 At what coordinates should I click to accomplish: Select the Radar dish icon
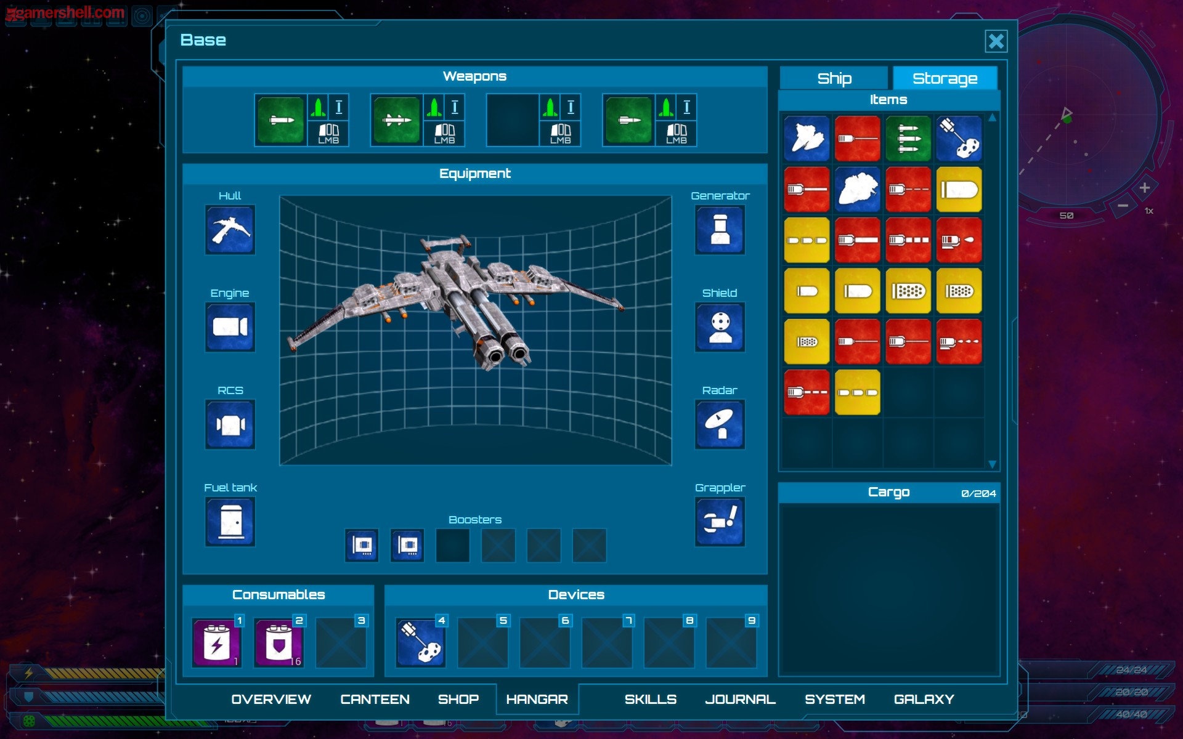720,424
